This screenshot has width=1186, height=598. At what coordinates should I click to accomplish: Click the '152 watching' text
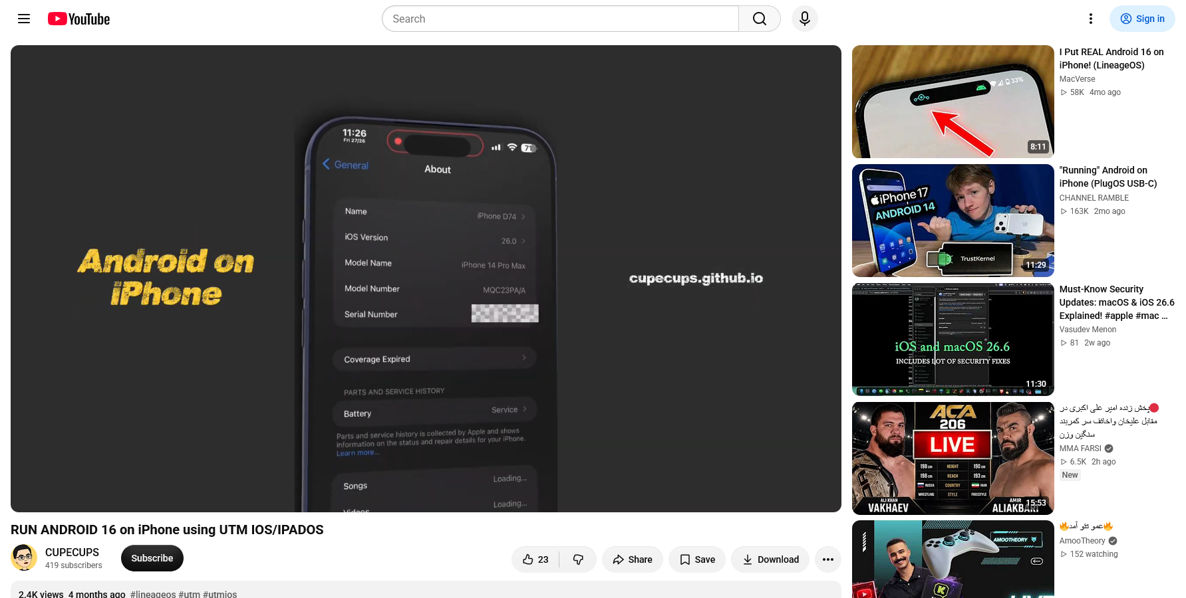point(1094,554)
